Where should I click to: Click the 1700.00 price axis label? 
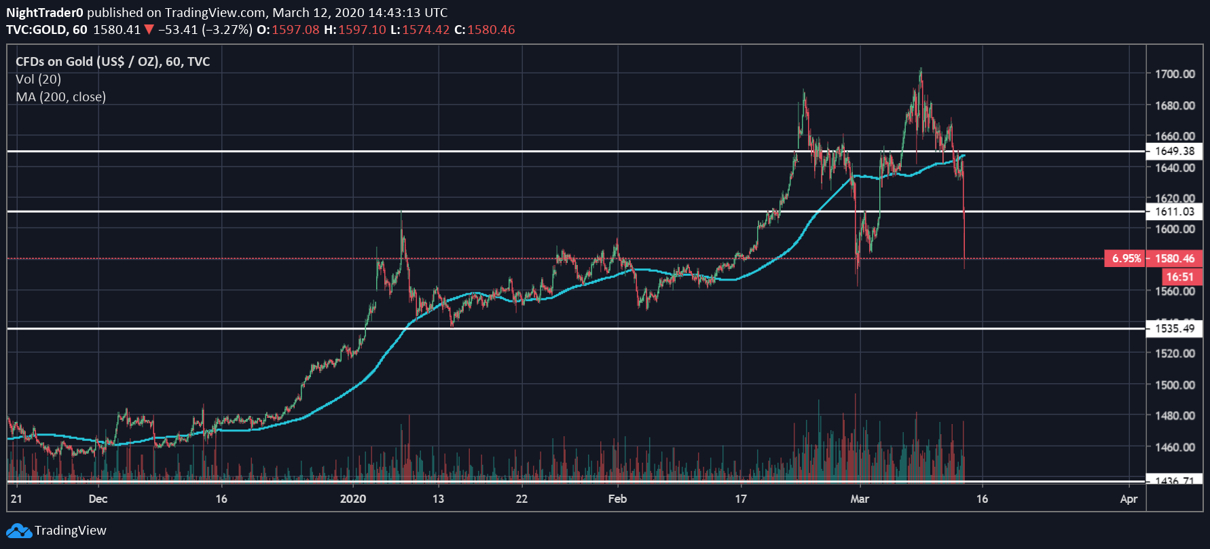coord(1175,74)
